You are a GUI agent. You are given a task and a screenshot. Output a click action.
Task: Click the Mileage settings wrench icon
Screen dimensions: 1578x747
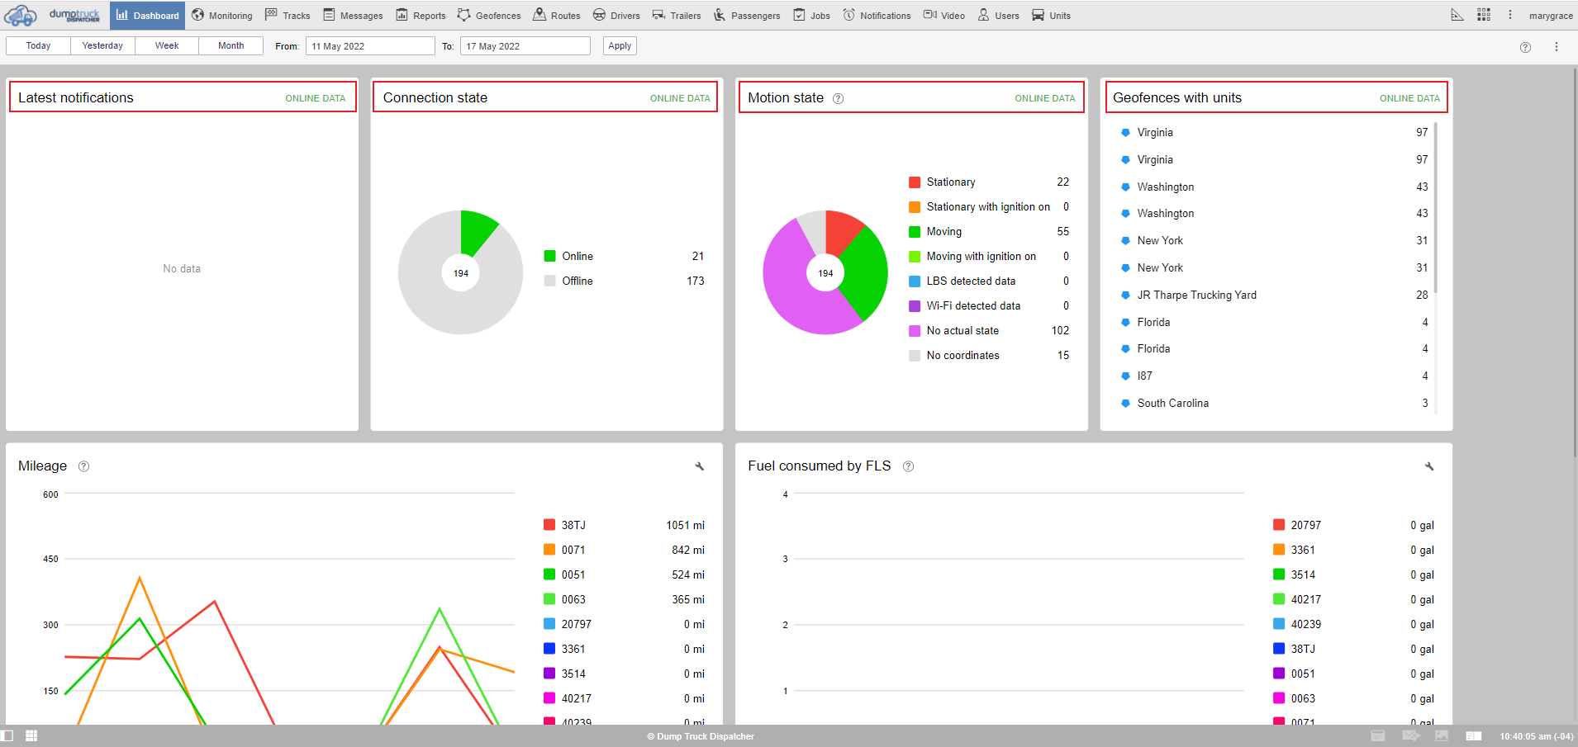point(700,466)
